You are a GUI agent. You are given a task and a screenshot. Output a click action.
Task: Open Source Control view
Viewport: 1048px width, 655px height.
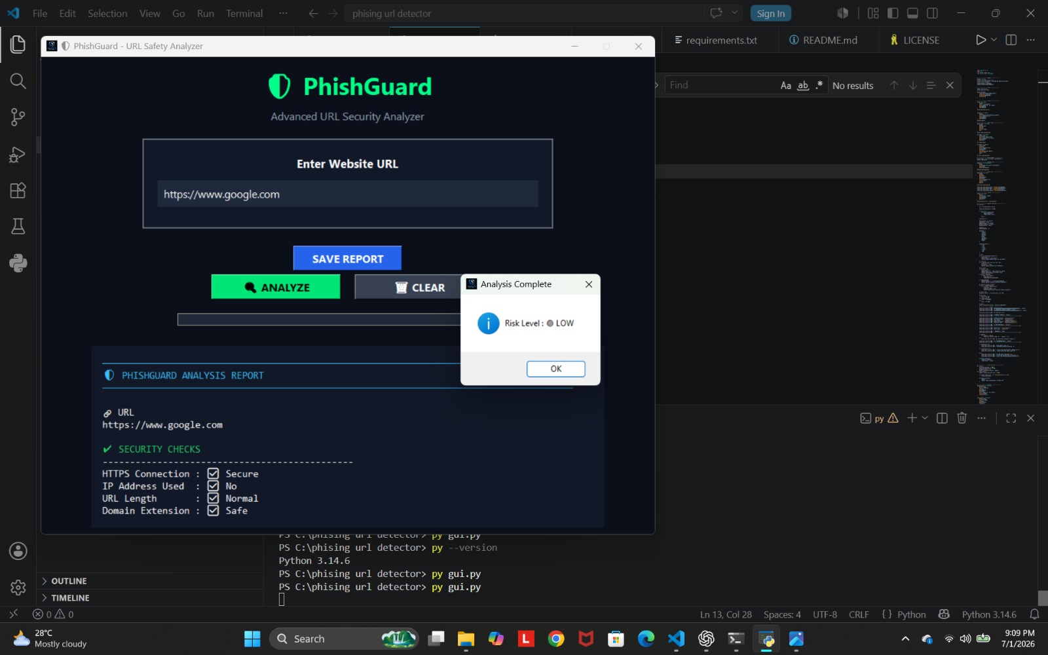click(18, 117)
